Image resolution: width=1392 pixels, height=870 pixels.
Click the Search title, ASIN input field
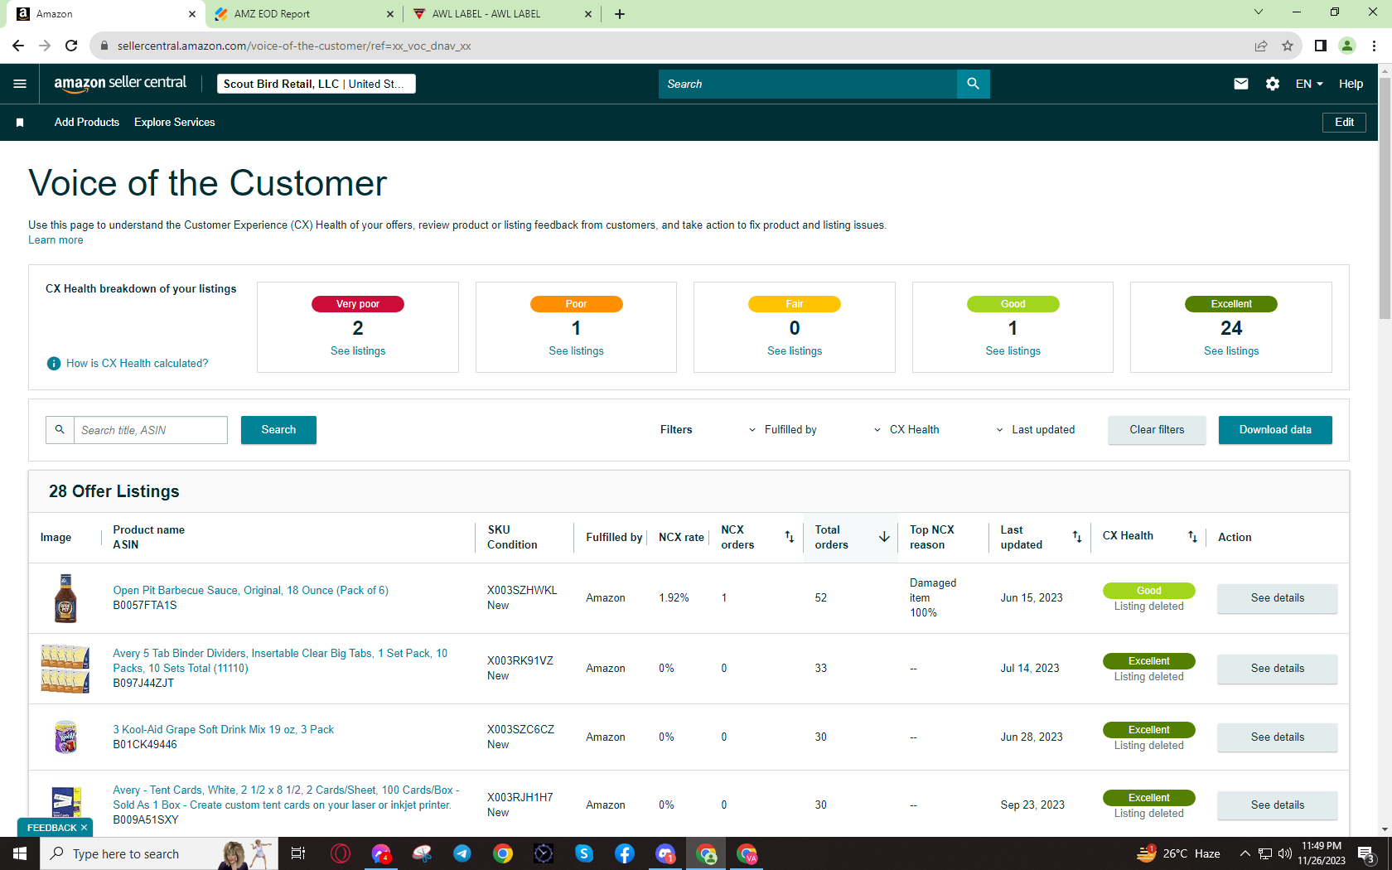tap(151, 430)
